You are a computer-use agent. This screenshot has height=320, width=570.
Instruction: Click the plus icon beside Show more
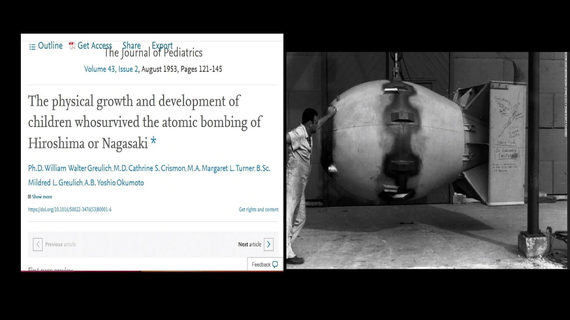(29, 197)
